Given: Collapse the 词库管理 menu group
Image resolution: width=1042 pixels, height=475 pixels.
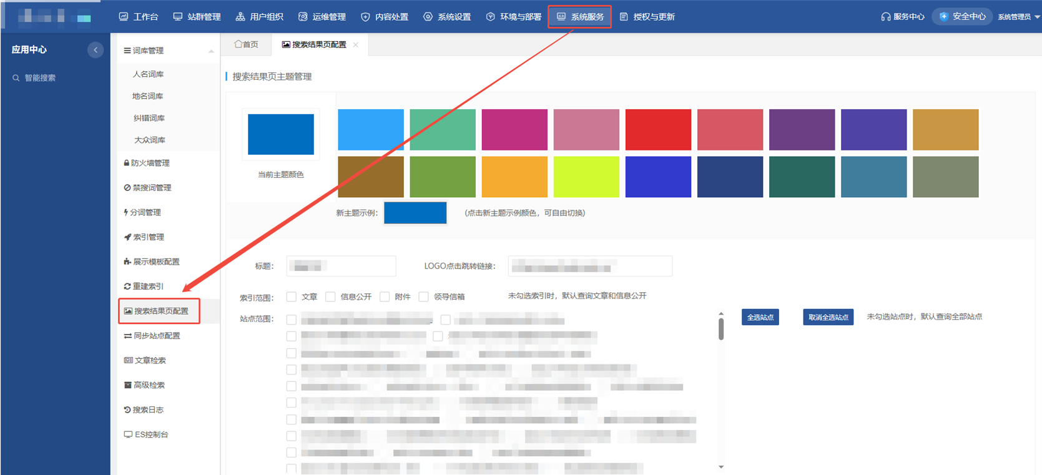Looking at the screenshot, I should click(211, 51).
